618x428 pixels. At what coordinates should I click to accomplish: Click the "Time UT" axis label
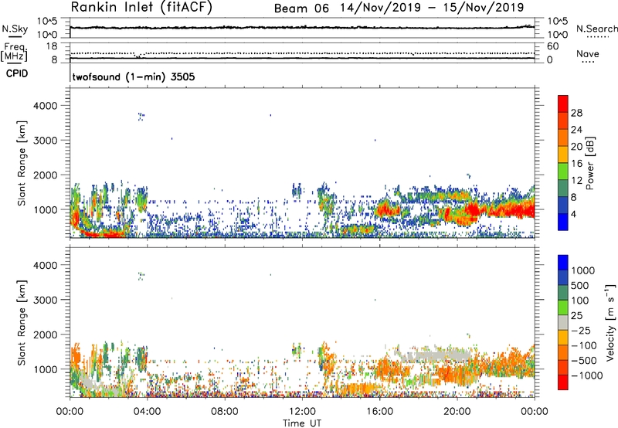coord(302,423)
